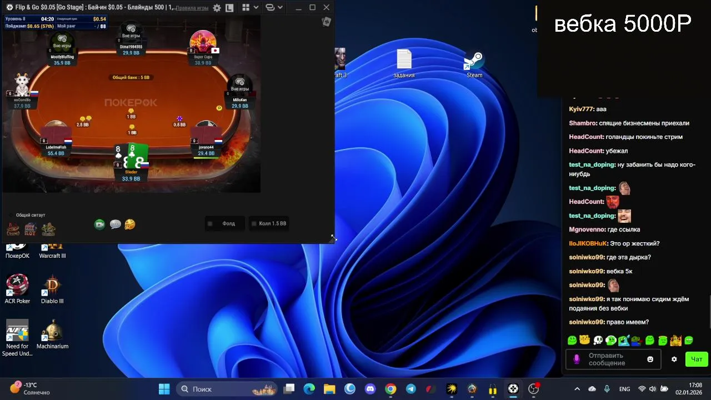Screen dimensions: 711x400
Task: Tick the Колл 1.5 BB pre-action checkbox
Action: coord(254,223)
